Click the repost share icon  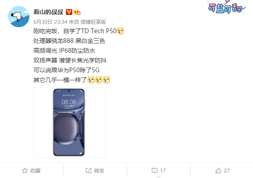click(88, 171)
